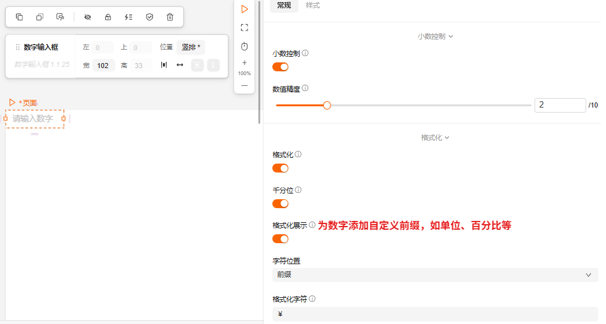
Task: Click the orange preview play icon
Action: click(244, 9)
